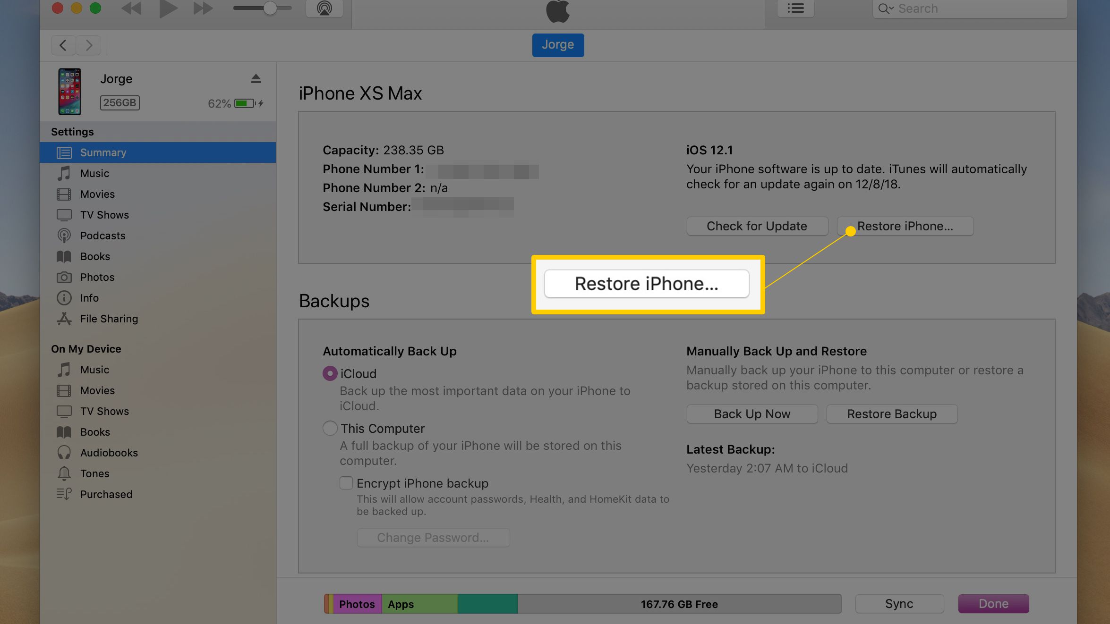Click the Check for Update button
The height and width of the screenshot is (624, 1110).
pyautogui.click(x=756, y=226)
